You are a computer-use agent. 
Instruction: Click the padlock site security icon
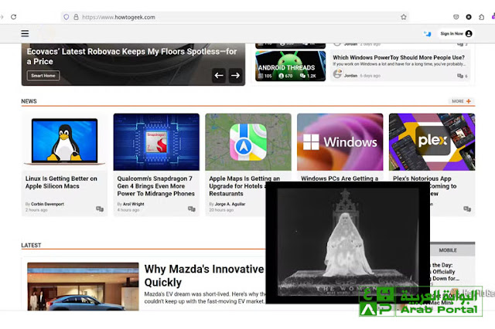76,17
